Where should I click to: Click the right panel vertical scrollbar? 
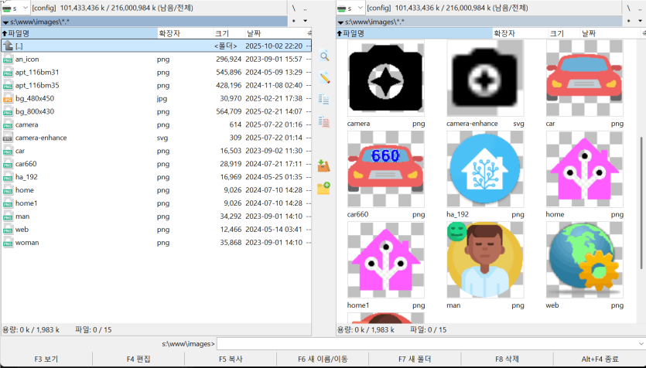coord(641,203)
